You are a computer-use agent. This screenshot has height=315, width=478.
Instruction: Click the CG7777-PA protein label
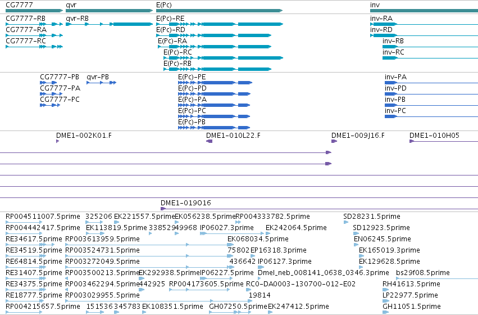(x=60, y=88)
